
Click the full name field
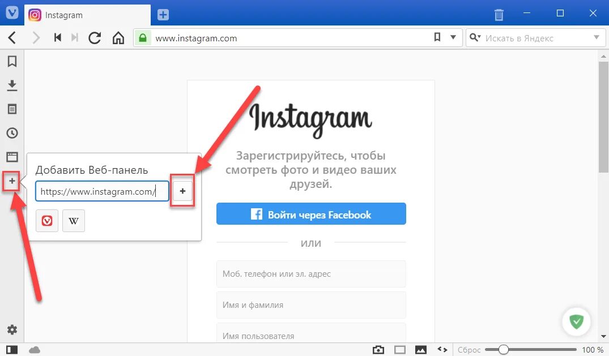tap(311, 304)
